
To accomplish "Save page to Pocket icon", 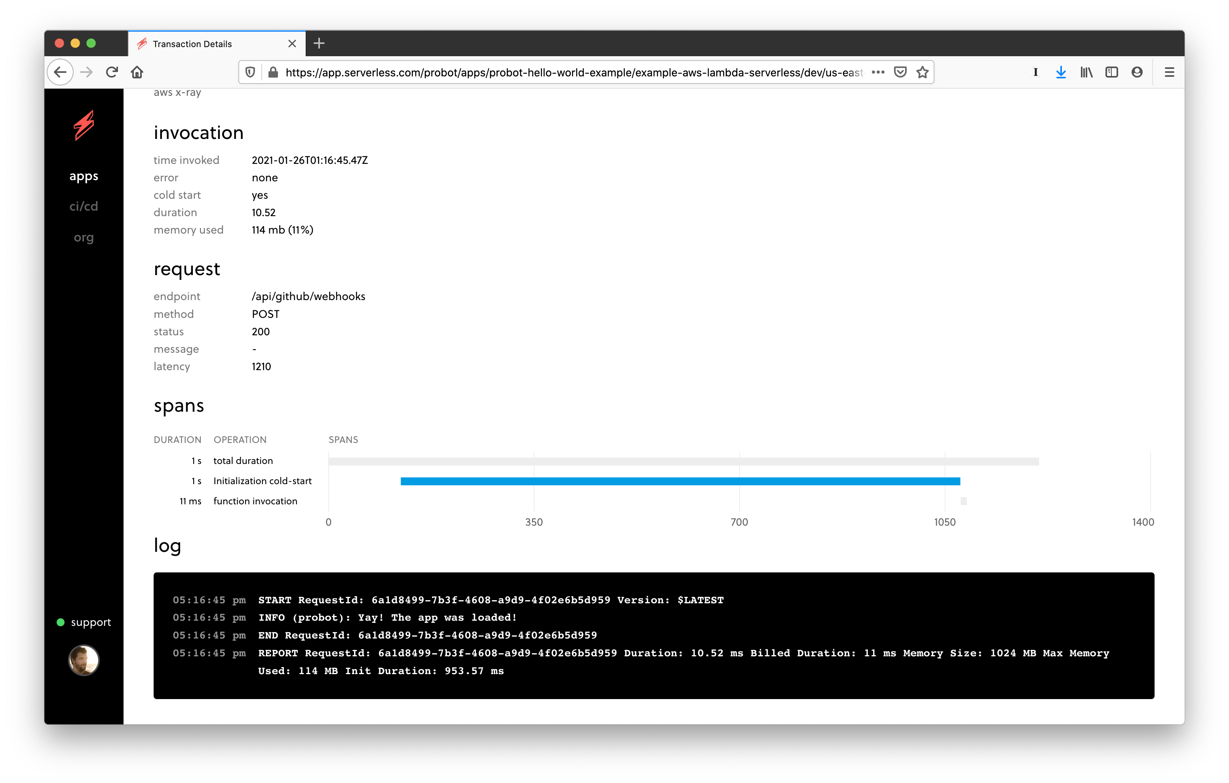I will pos(900,72).
